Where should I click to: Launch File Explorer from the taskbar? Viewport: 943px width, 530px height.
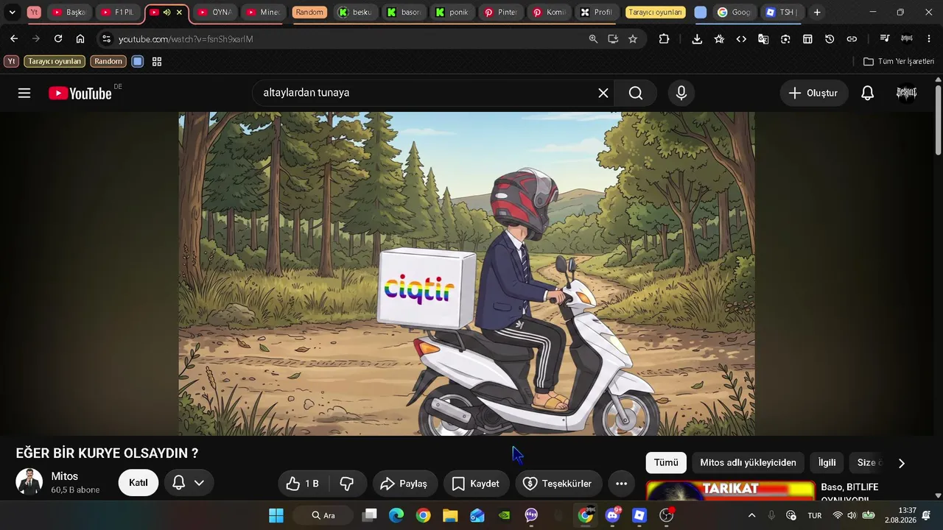450,515
